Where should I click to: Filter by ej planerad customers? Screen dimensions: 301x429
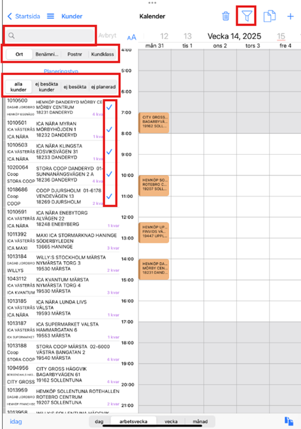[103, 87]
